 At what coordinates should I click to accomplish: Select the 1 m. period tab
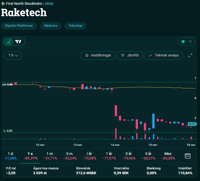click(x=50, y=156)
